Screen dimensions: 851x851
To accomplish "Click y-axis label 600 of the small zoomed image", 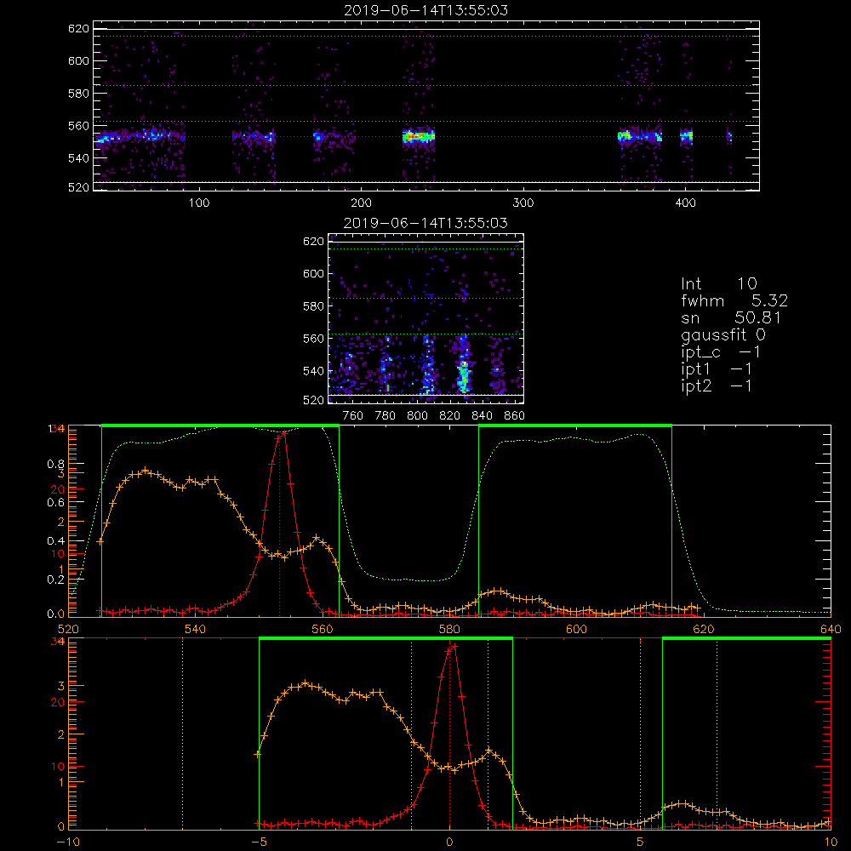I will pyautogui.click(x=314, y=273).
